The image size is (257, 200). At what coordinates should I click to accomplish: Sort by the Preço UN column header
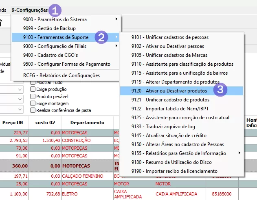click(15, 122)
